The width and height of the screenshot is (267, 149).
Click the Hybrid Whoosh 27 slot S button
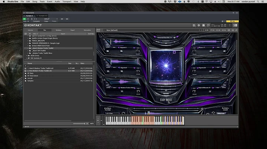click(x=210, y=91)
